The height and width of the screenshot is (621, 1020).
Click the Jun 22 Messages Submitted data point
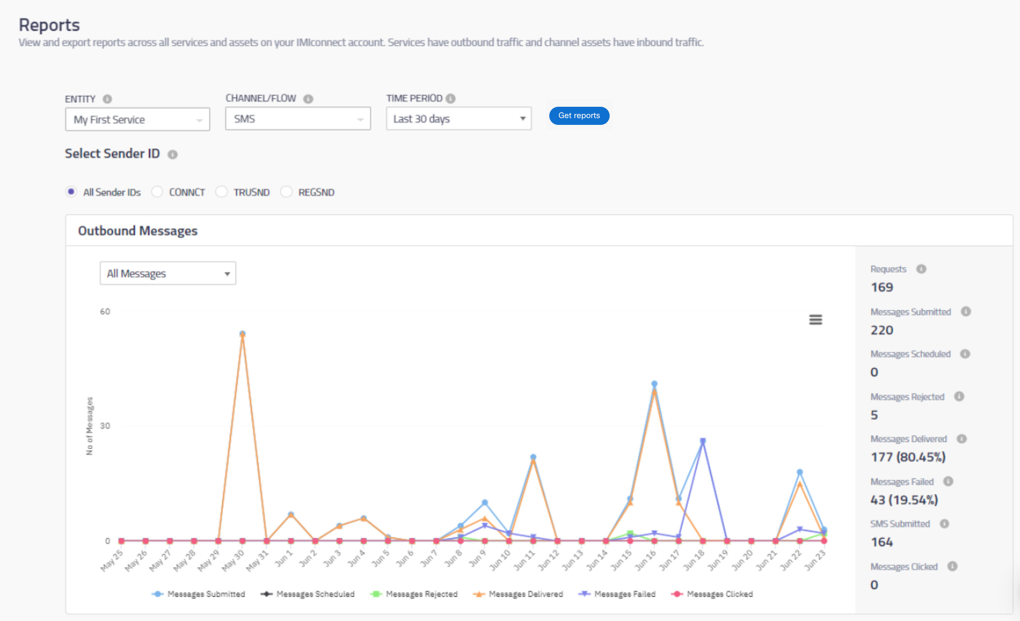pos(800,472)
